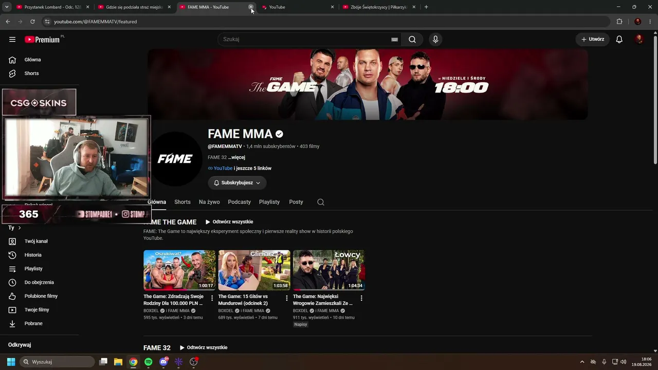Open YouTube notifications bell
Viewport: 658px width, 370px height.
[619, 40]
